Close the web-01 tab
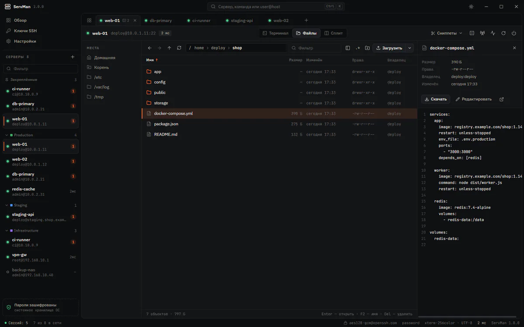The height and width of the screenshot is (327, 524). coord(134,20)
